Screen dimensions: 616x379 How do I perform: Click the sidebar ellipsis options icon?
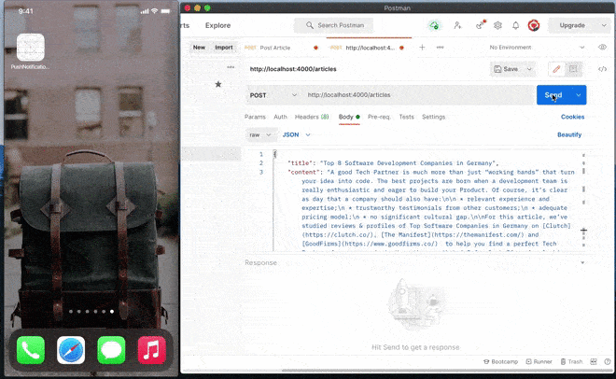pos(231,67)
